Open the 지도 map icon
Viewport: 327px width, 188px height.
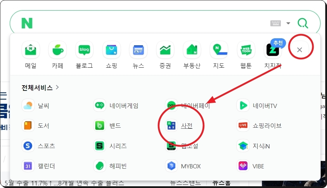point(219,50)
